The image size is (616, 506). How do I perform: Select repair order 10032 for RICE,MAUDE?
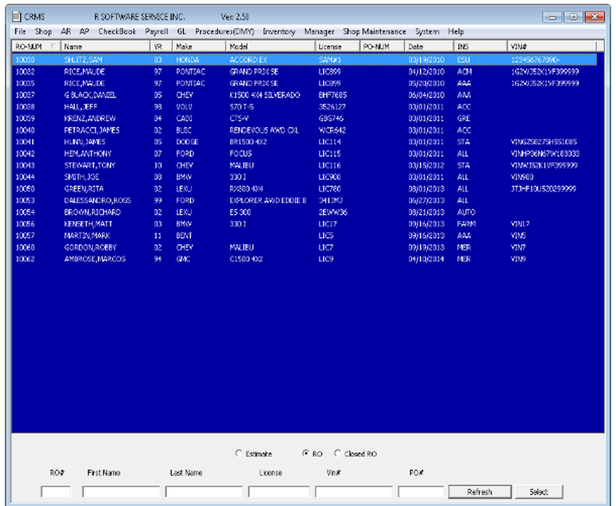point(304,71)
